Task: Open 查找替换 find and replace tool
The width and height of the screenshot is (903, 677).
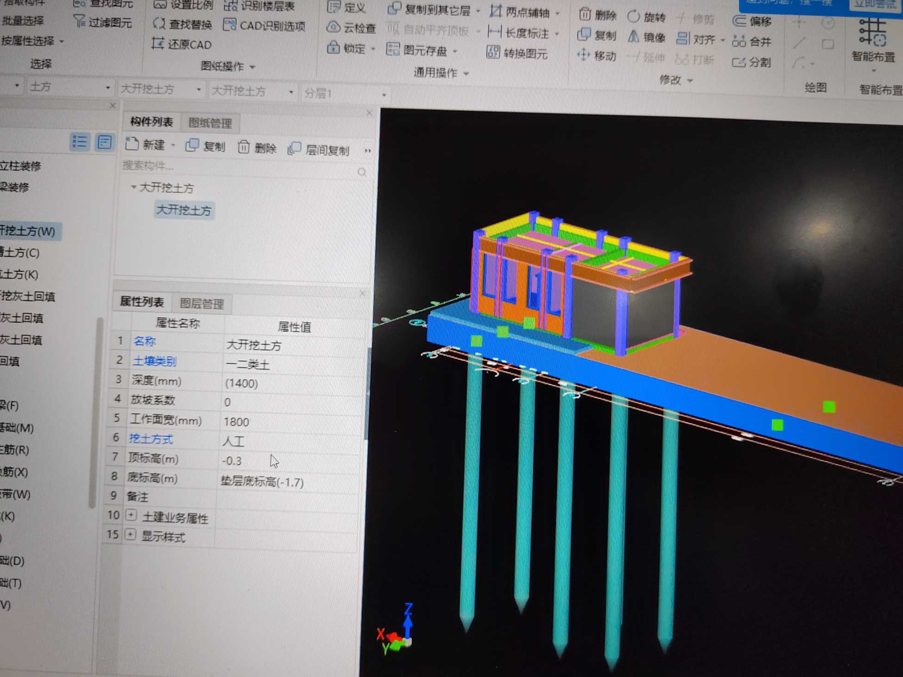Action: tap(182, 24)
